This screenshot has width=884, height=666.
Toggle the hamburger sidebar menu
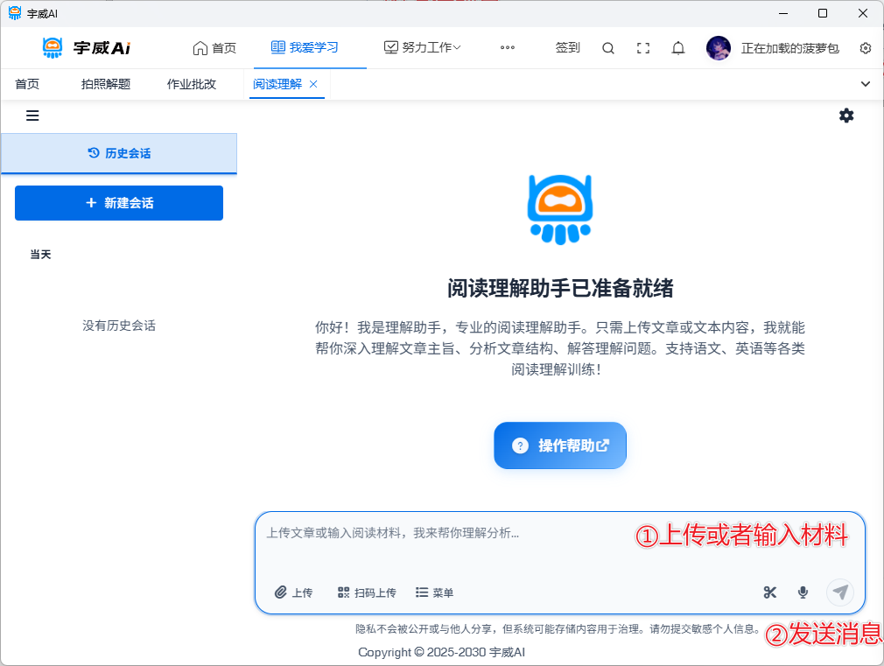click(x=32, y=116)
